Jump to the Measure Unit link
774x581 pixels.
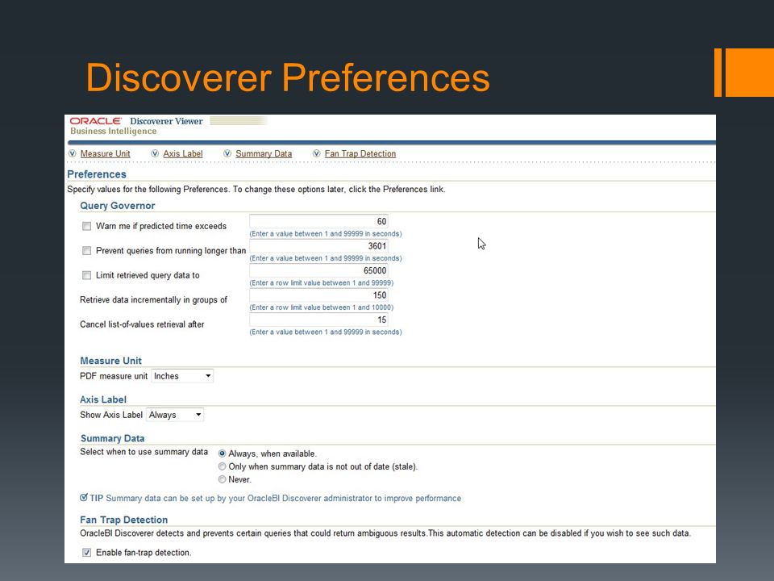click(105, 153)
